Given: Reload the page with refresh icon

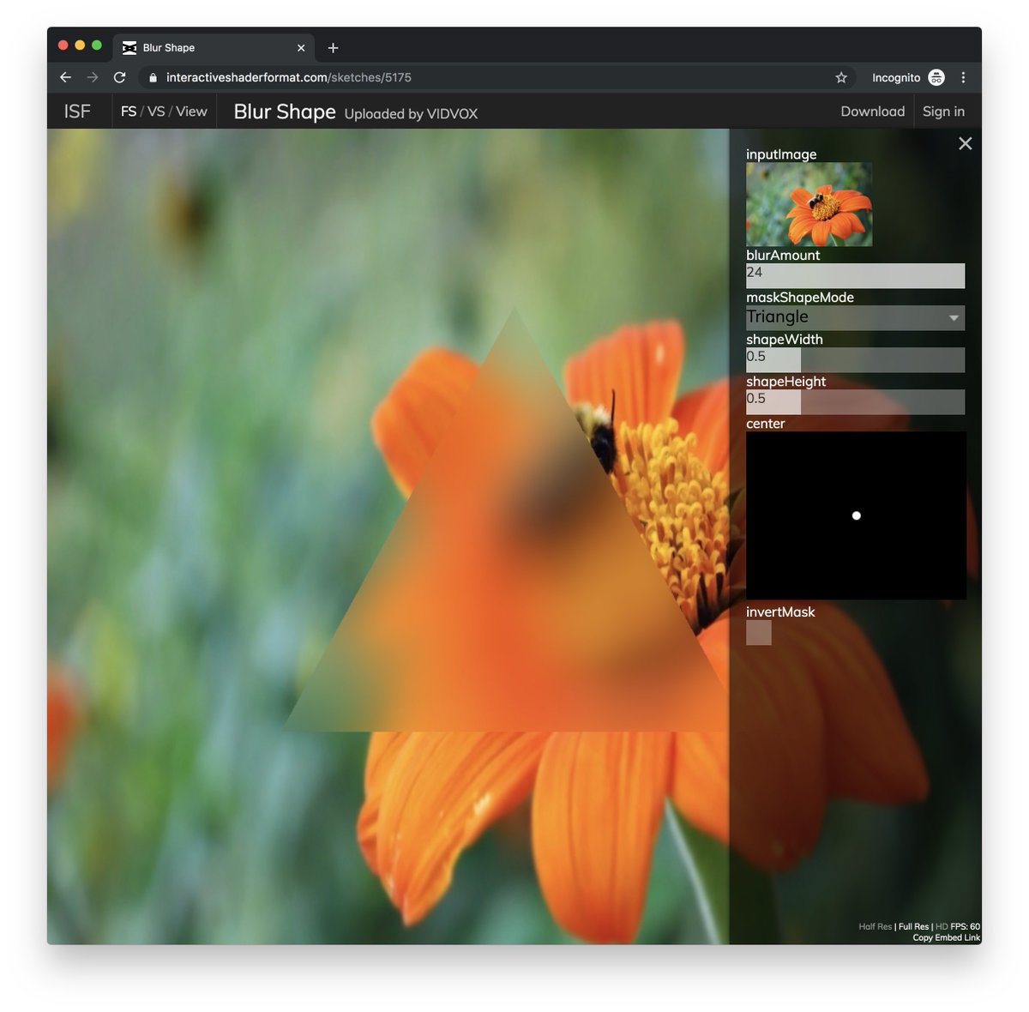Looking at the screenshot, I should (120, 77).
